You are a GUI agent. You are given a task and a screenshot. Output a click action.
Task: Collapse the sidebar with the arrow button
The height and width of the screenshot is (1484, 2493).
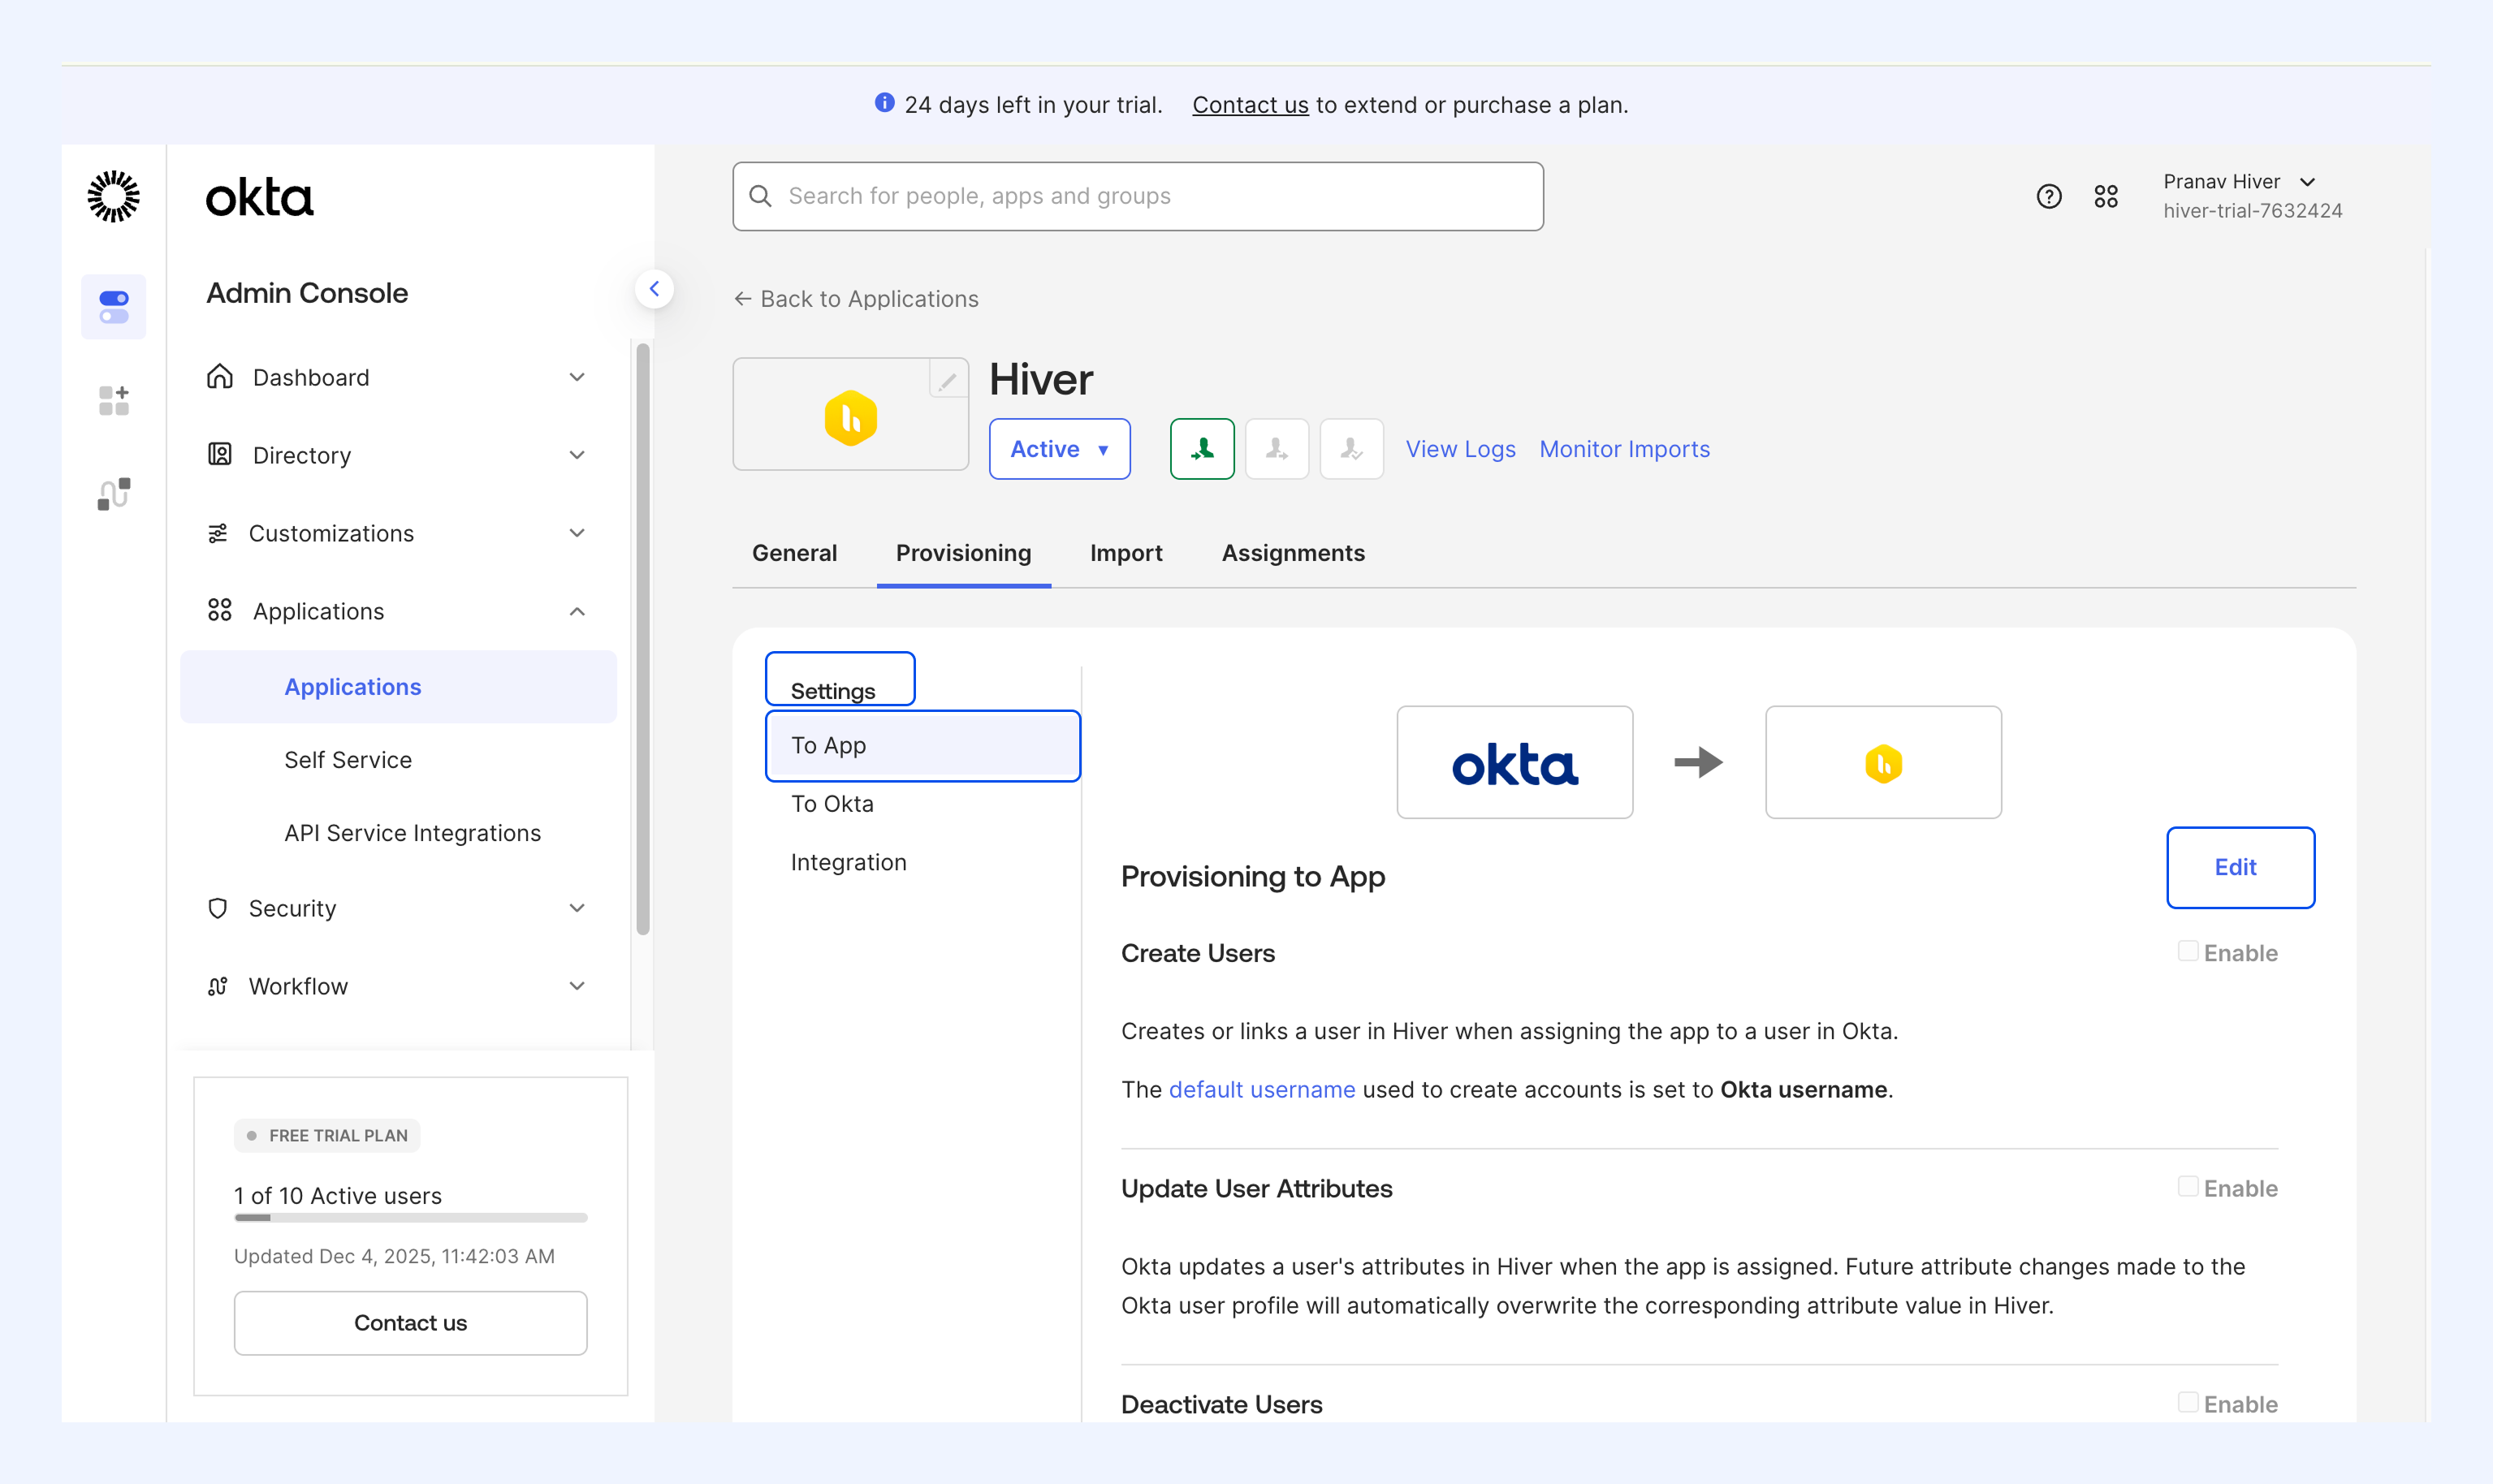pyautogui.click(x=654, y=289)
